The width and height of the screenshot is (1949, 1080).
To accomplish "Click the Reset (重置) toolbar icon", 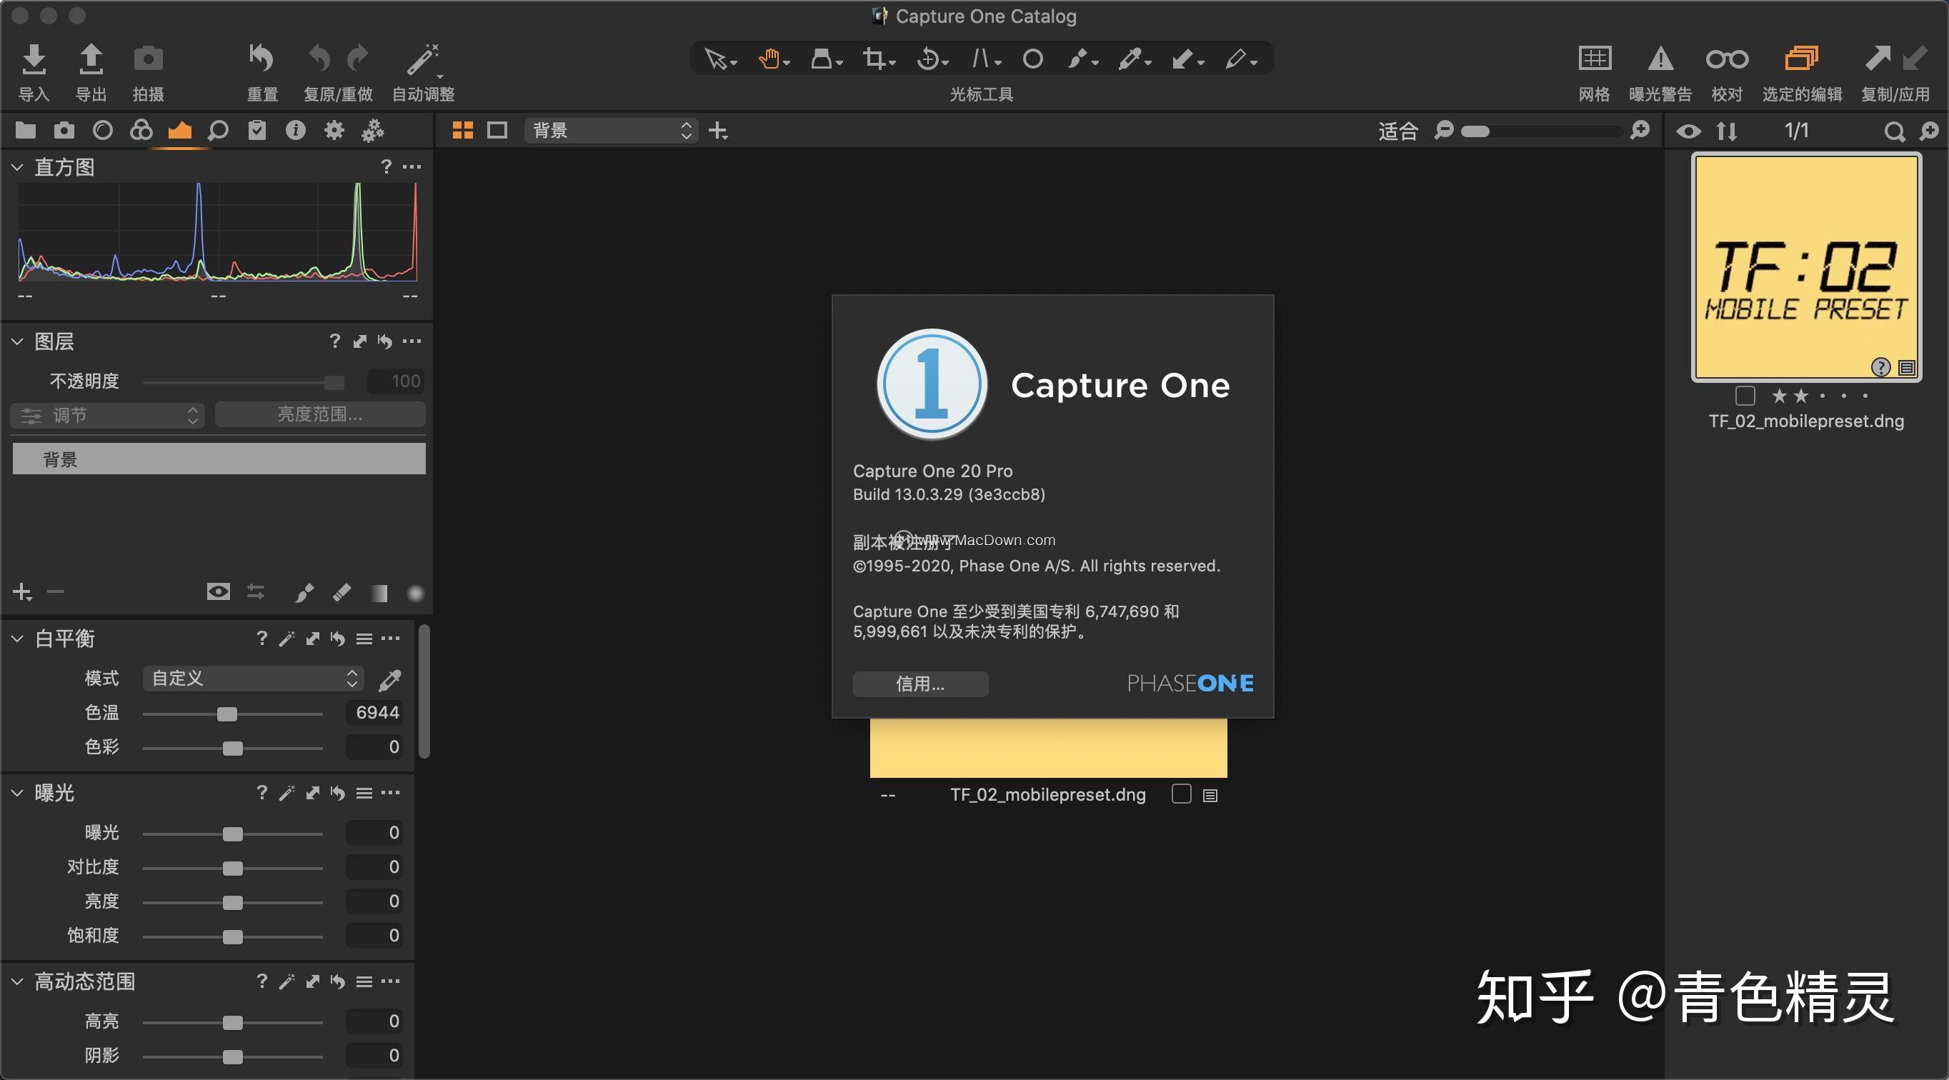I will click(261, 59).
